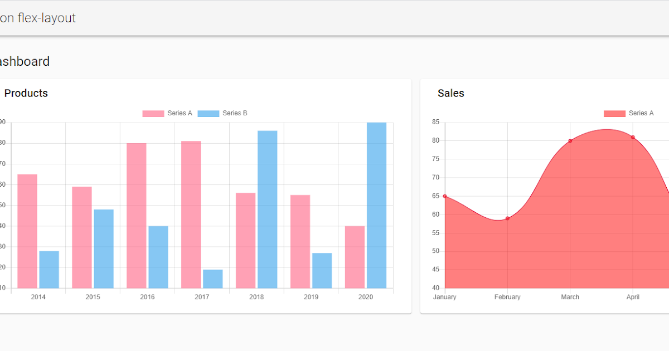This screenshot has height=351, width=669.
Task: Click the Products card title
Action: pyautogui.click(x=26, y=93)
